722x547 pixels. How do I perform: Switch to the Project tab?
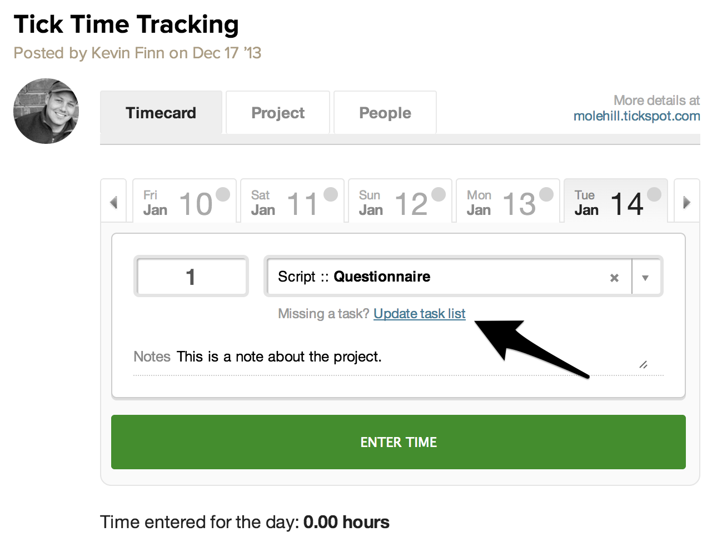click(x=277, y=113)
